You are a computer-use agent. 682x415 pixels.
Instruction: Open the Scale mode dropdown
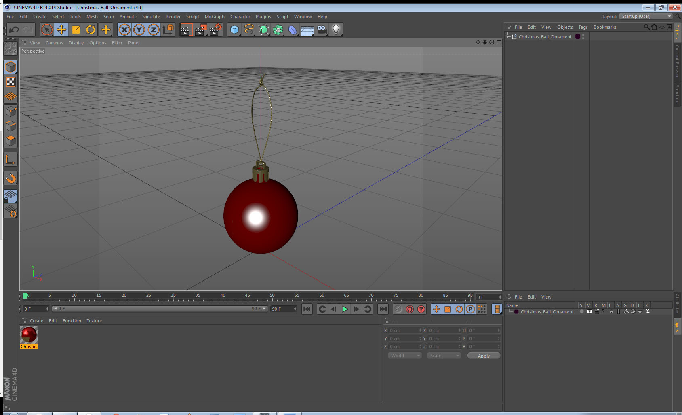click(x=444, y=356)
